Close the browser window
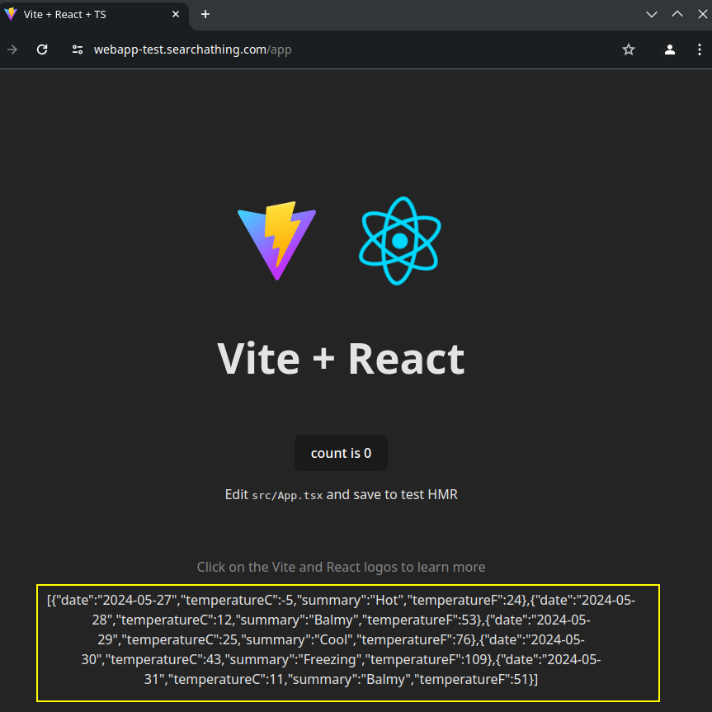The image size is (712, 712). [x=702, y=15]
